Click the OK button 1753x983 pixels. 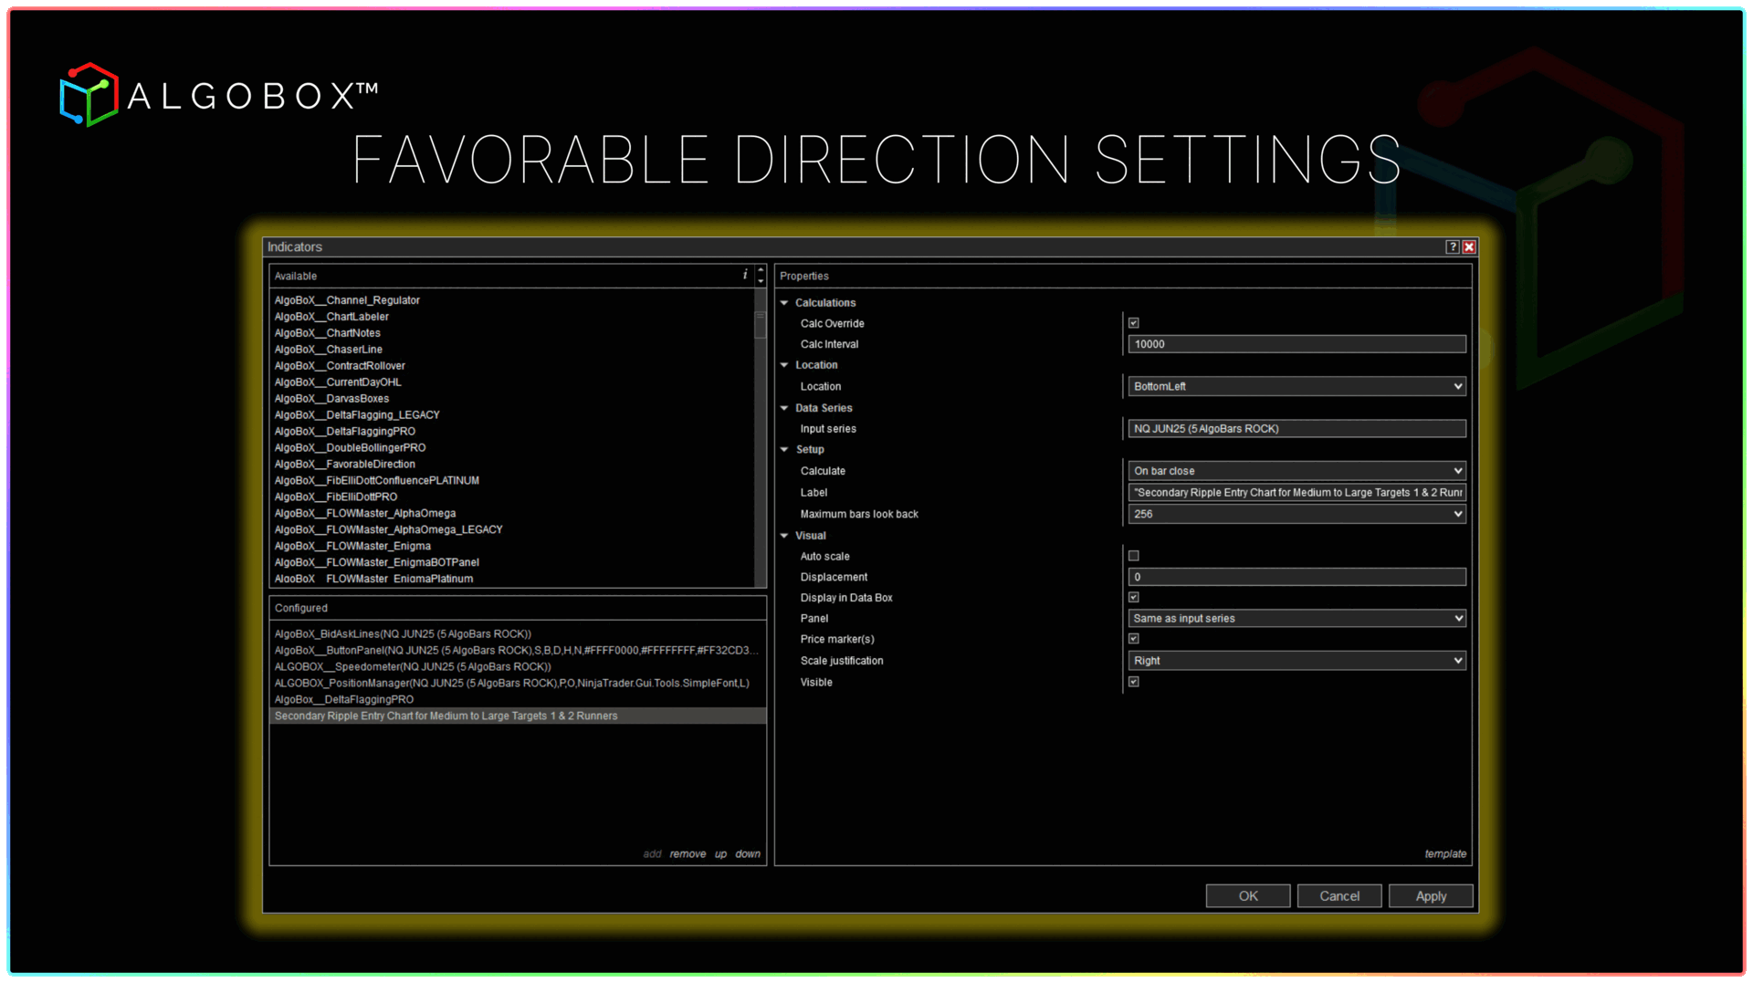[x=1247, y=896]
